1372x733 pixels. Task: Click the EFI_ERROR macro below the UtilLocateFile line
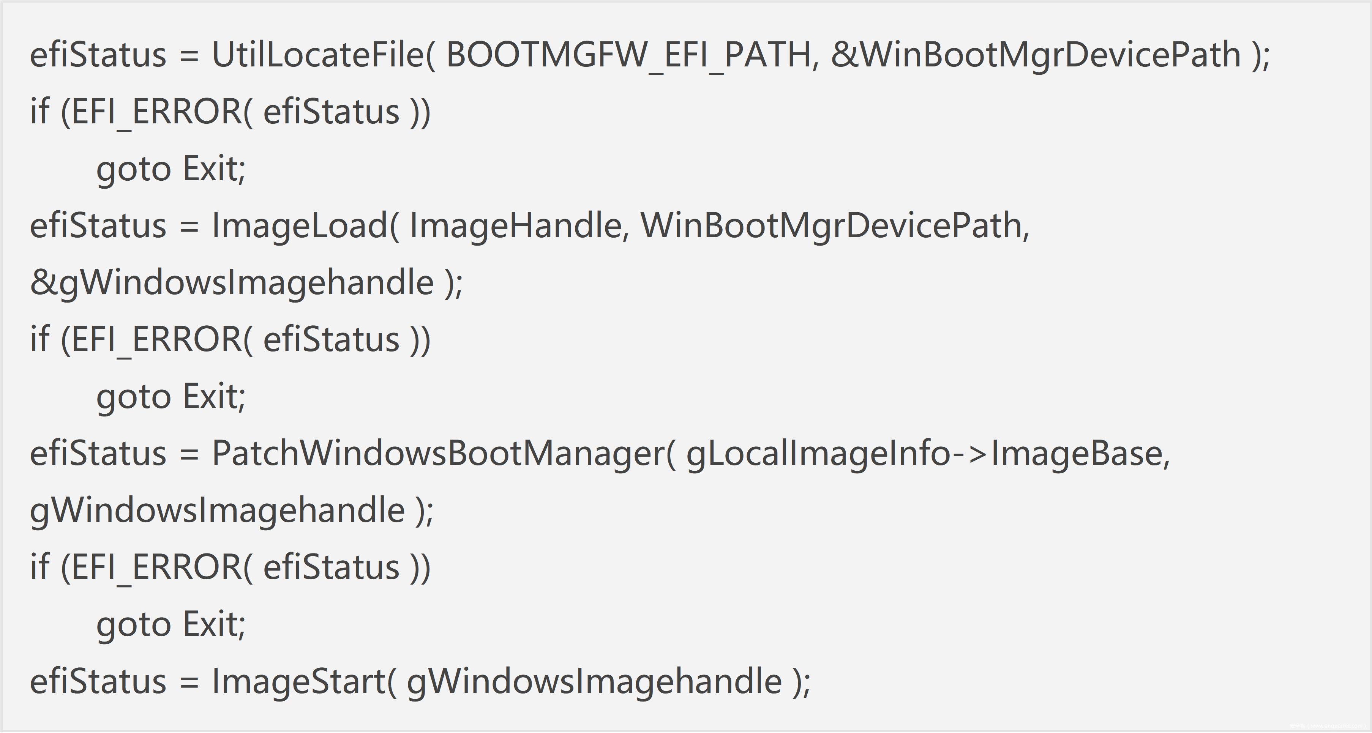[x=156, y=111]
